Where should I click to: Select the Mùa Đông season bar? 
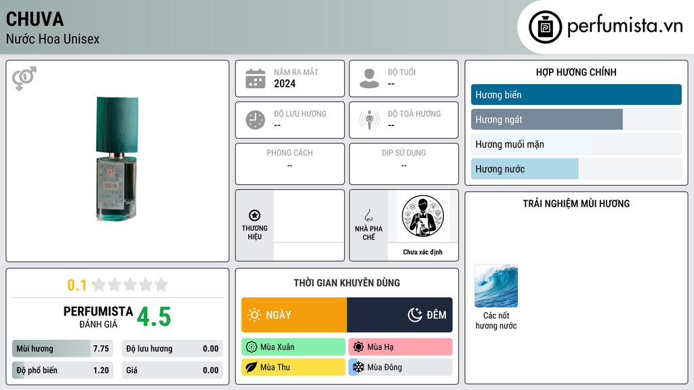click(x=401, y=367)
